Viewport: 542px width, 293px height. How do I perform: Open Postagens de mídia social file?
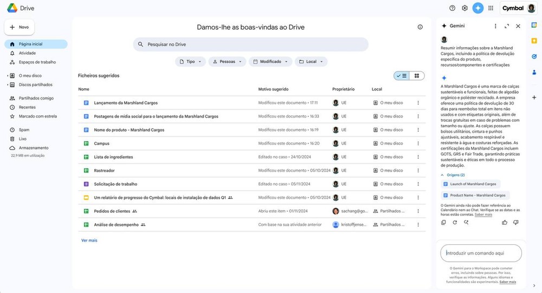pyautogui.click(x=156, y=116)
